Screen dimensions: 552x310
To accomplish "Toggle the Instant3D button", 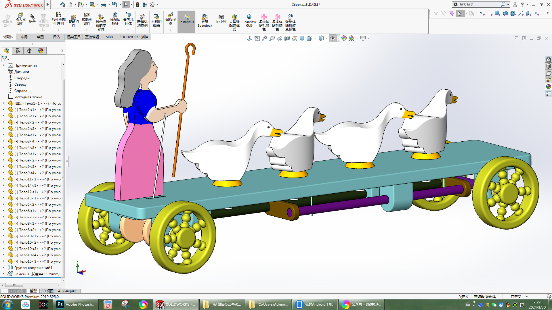I will tap(186, 19).
